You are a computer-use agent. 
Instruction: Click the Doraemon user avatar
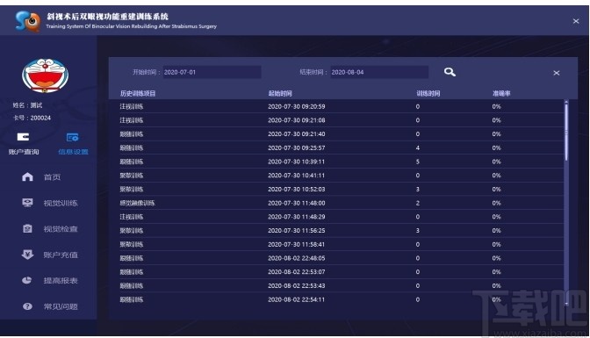point(45,76)
